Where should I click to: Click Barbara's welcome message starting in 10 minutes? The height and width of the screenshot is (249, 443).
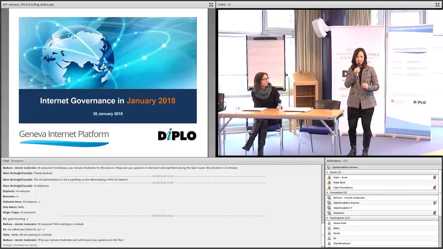coord(120,168)
